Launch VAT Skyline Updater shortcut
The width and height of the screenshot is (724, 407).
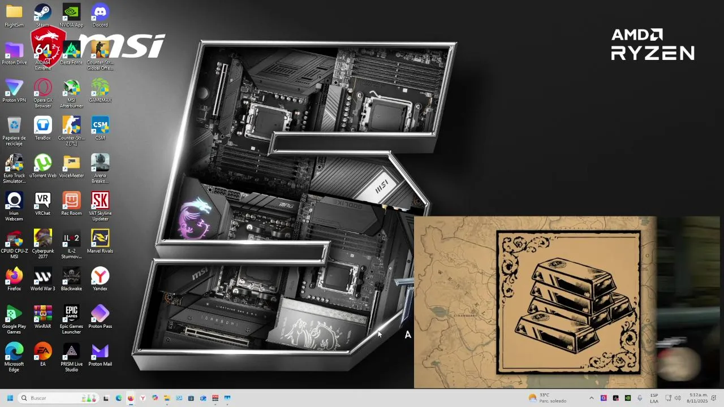(x=100, y=207)
